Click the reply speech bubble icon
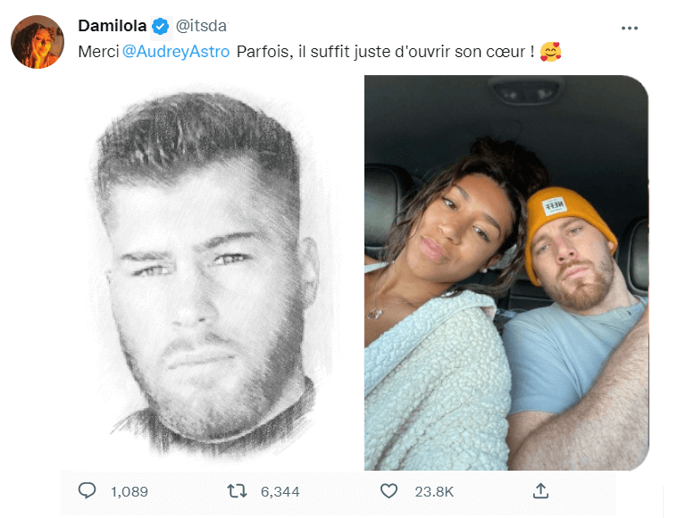The height and width of the screenshot is (518, 686). (87, 490)
